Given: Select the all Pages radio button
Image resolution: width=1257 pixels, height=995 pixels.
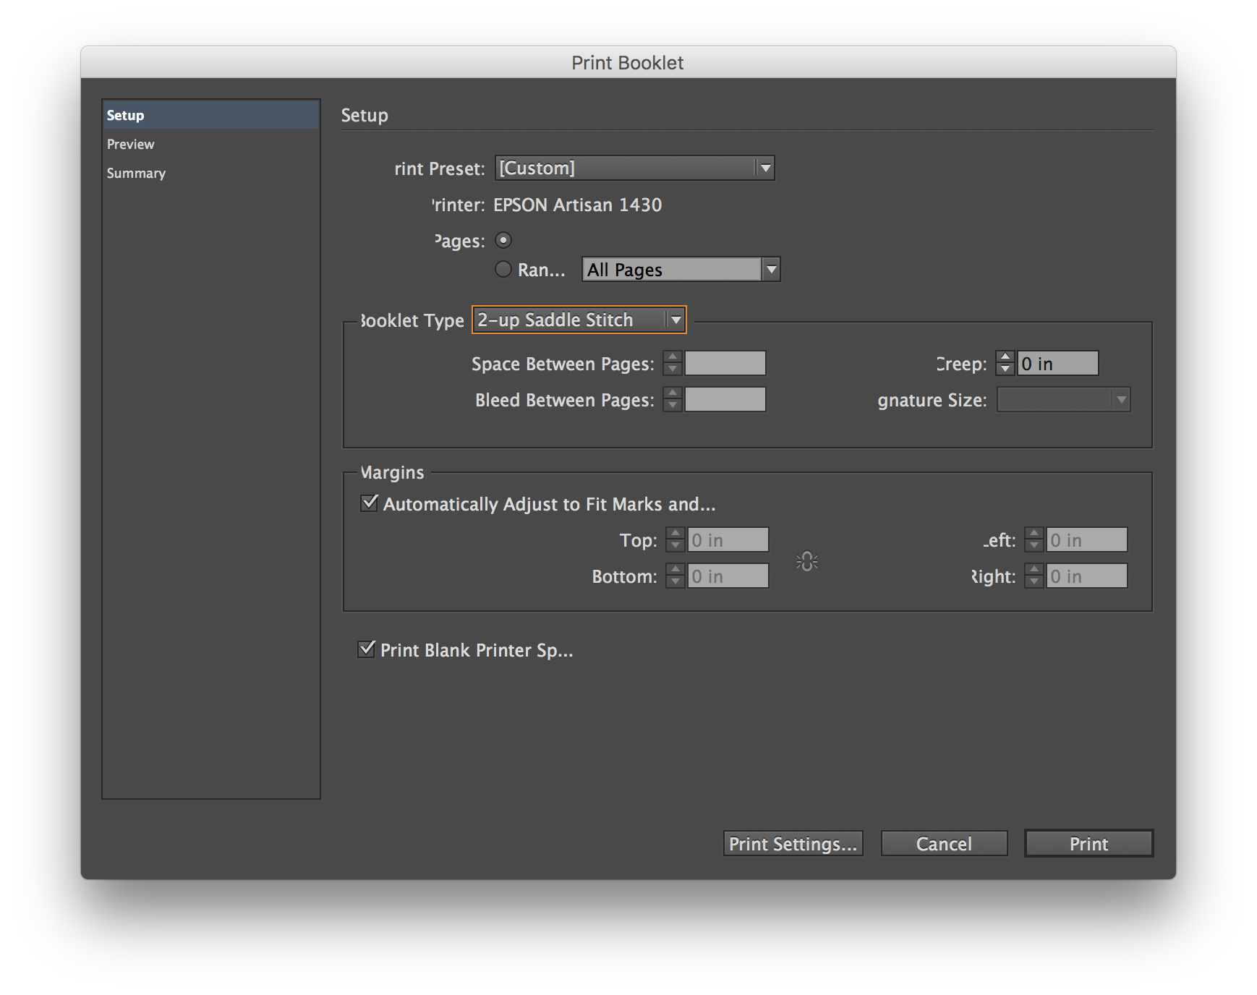Looking at the screenshot, I should (x=503, y=240).
